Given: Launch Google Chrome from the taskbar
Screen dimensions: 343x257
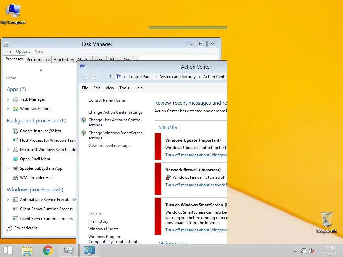Looking at the screenshot, I should [x=48, y=250].
